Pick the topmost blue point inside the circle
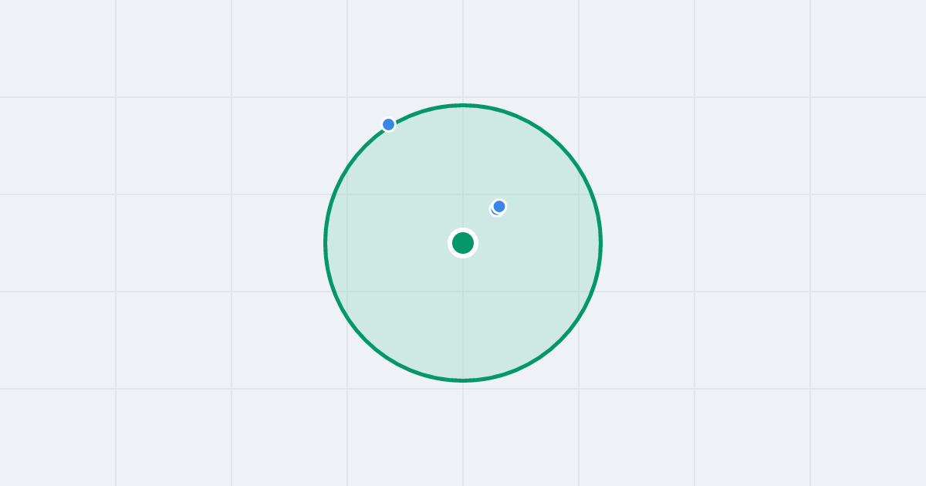Image resolution: width=926 pixels, height=486 pixels. [499, 206]
